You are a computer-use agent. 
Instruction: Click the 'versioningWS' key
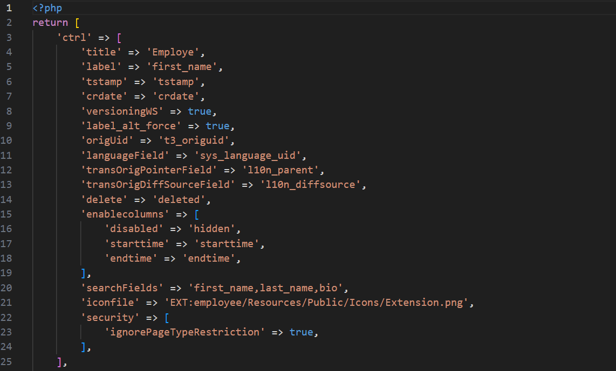coord(122,111)
